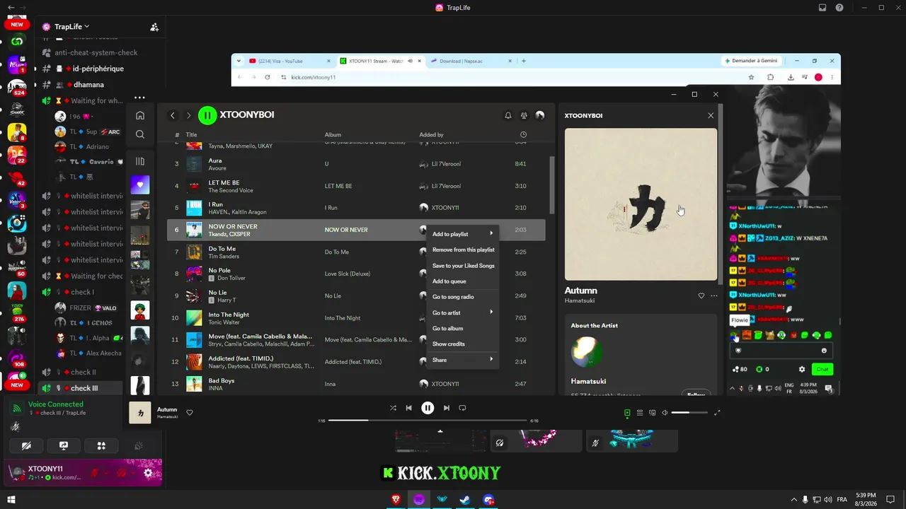
Task: Open Spotify friend activity icon
Action: pyautogui.click(x=524, y=115)
